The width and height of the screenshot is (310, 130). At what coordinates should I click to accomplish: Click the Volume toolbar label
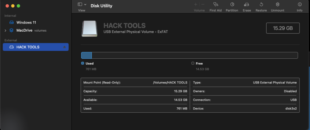[199, 10]
